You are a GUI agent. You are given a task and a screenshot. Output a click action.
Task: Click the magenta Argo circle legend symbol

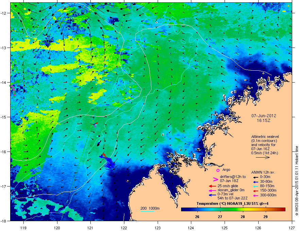click(218, 170)
